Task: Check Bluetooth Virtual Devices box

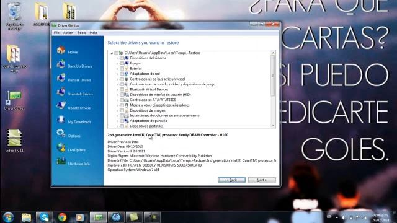Action: coord(122,89)
